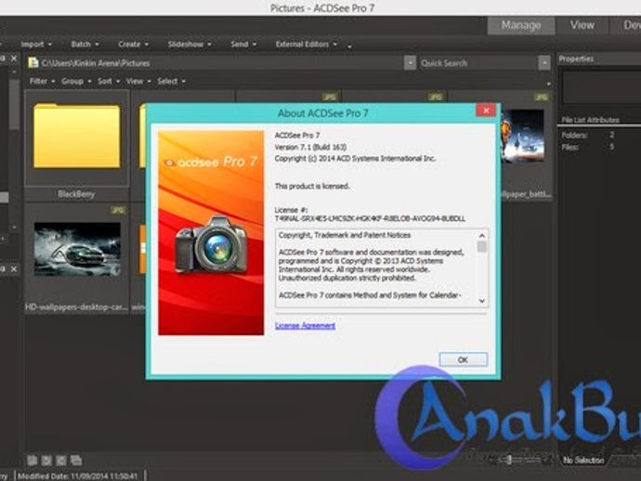The width and height of the screenshot is (641, 481).
Task: Click the No Selection status text
Action: pos(583,461)
